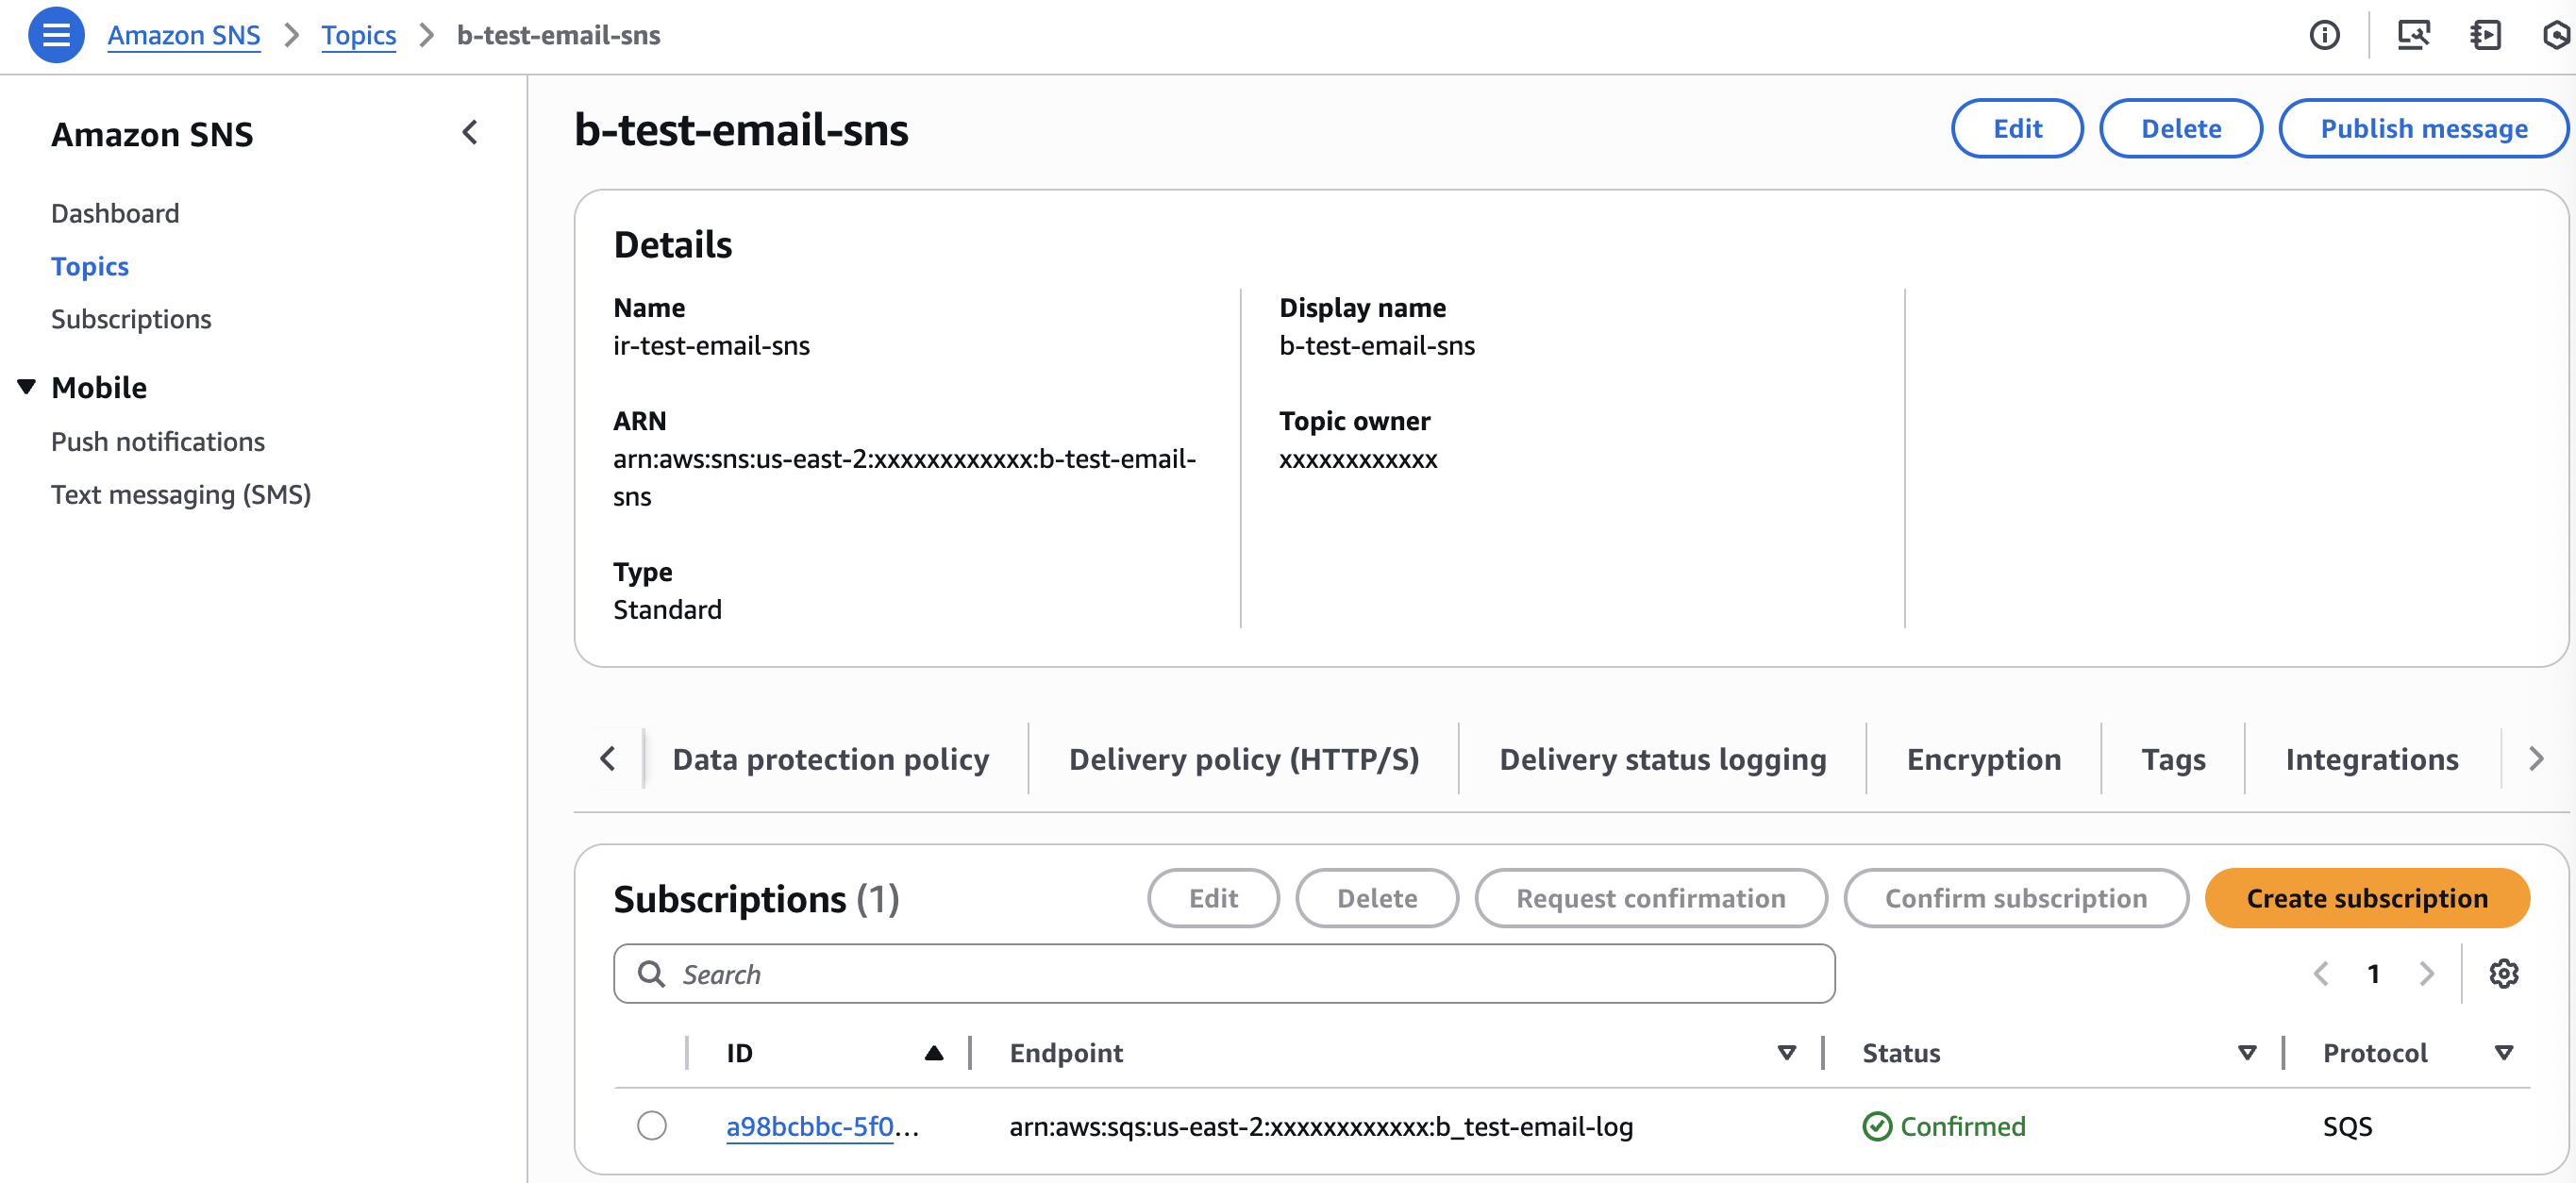Open the a98bcbbc-5f0 subscription link
Image resolution: width=2576 pixels, height=1183 pixels.
[x=810, y=1126]
